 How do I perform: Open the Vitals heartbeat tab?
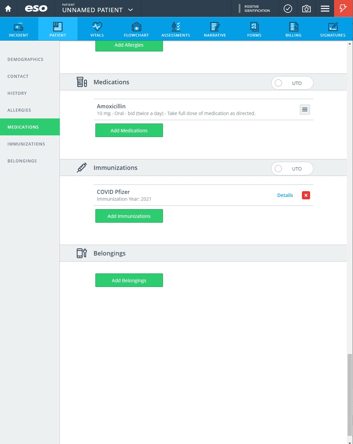click(97, 29)
